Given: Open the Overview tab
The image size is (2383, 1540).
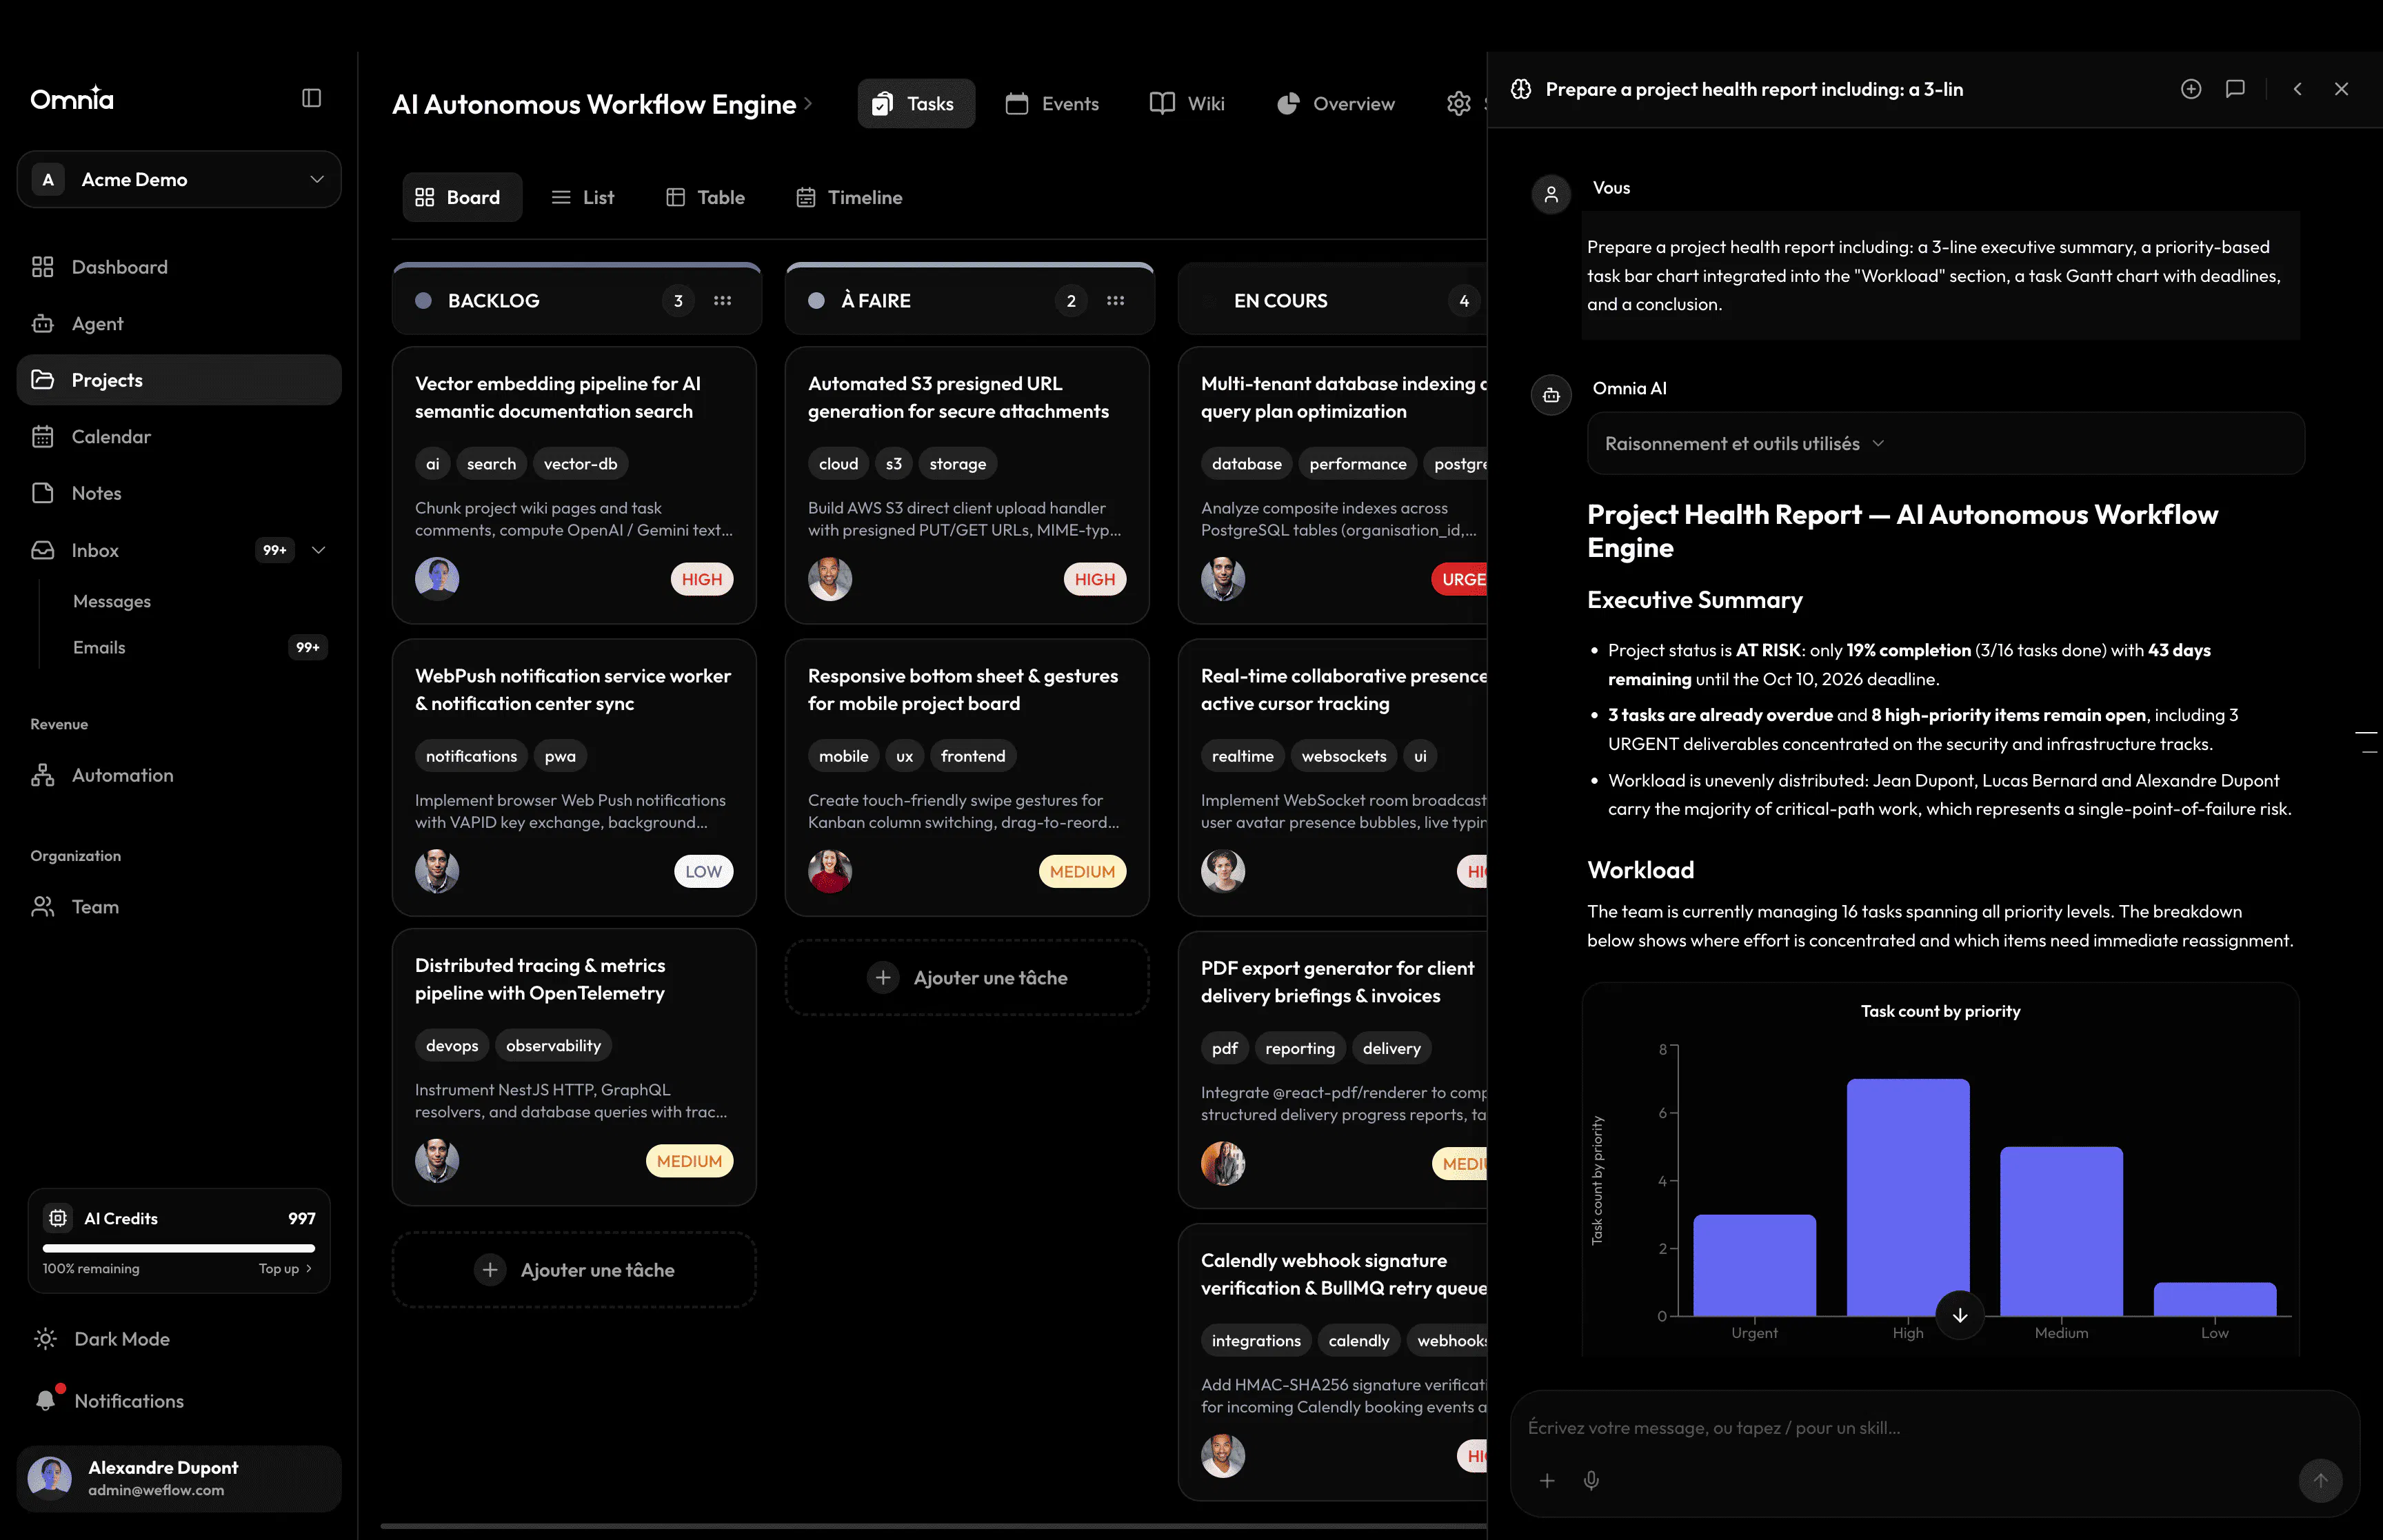Looking at the screenshot, I should (x=1335, y=103).
